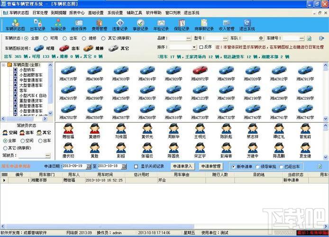Screen dimensions: 329x237
Task: Enable the 反序 checkbox
Action: (201, 47)
